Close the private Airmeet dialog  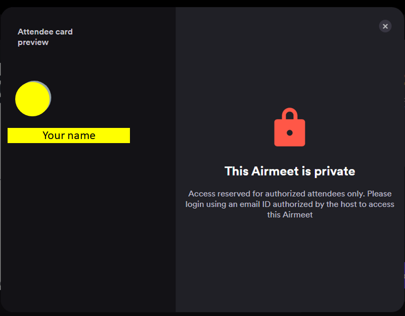click(385, 26)
